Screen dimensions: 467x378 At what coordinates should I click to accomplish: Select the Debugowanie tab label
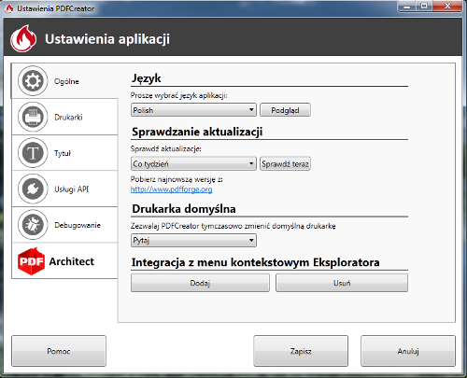point(78,225)
